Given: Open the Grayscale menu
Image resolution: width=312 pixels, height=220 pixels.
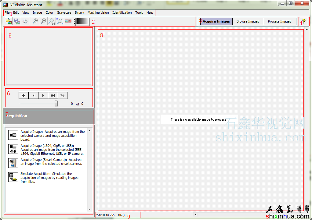Looking at the screenshot, I should coord(64,12).
